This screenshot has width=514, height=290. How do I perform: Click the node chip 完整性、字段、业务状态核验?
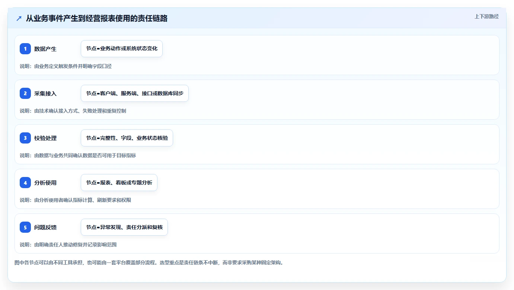click(x=127, y=138)
